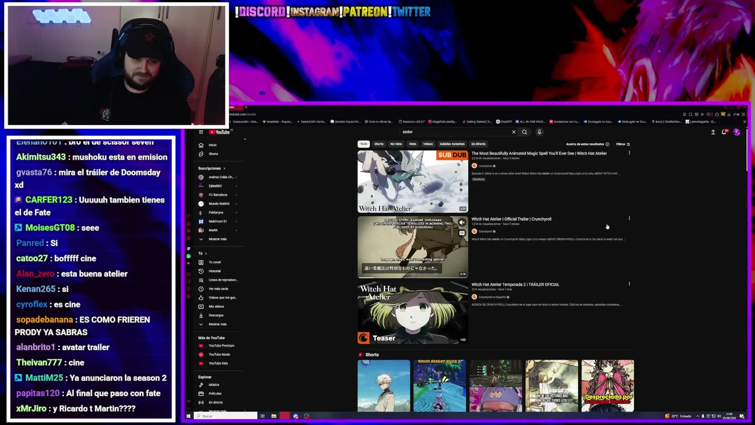Play the SUB DUB Witch Hat Atelier thumbnail
Screen dimensions: 755x425
click(x=413, y=181)
